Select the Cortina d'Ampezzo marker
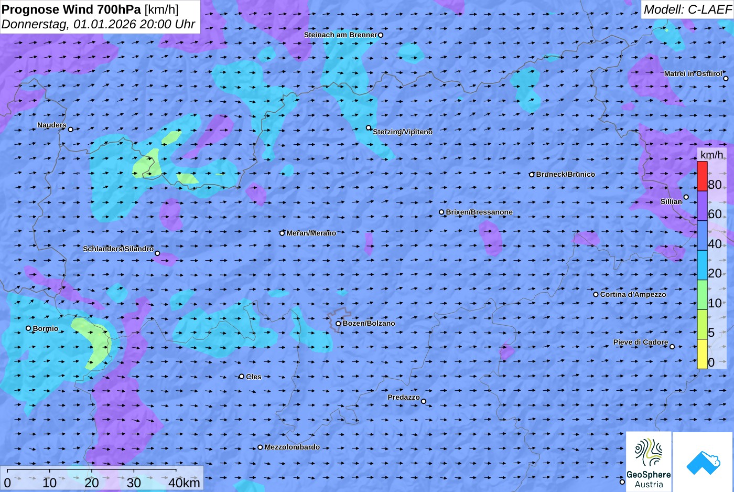Screen dimensions: 734x492 (x=596, y=294)
